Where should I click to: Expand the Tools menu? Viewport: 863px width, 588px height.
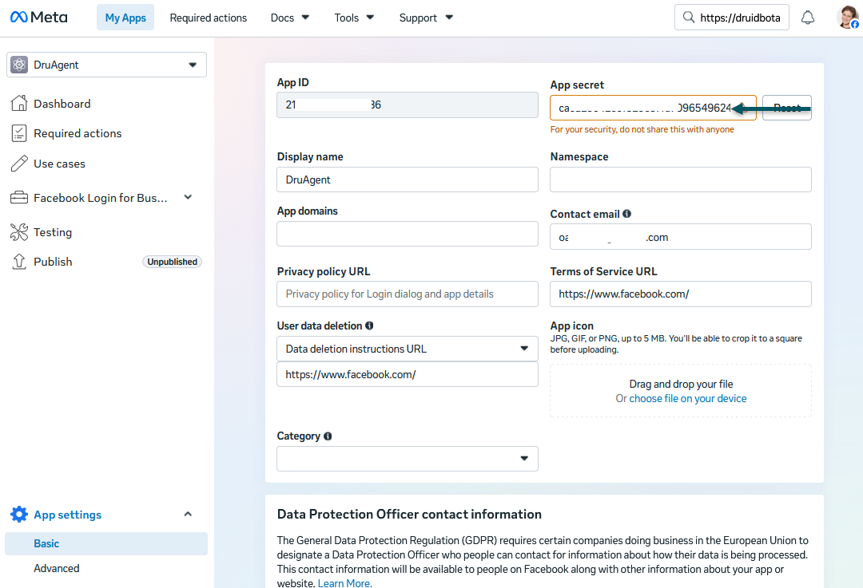coord(354,18)
